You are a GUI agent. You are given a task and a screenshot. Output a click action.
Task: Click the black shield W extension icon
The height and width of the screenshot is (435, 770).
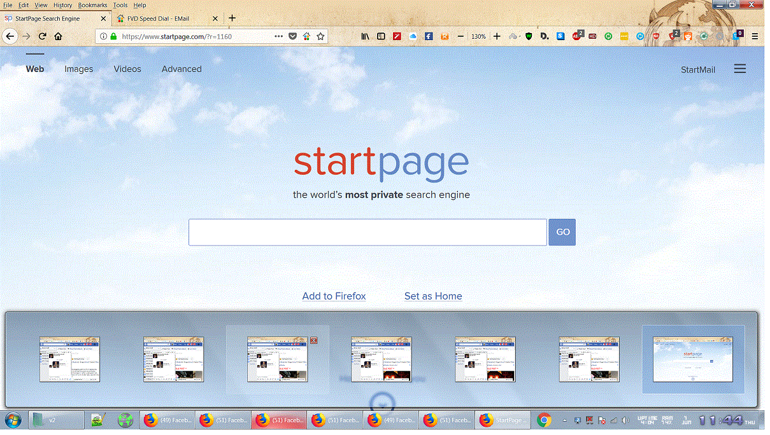click(x=529, y=36)
